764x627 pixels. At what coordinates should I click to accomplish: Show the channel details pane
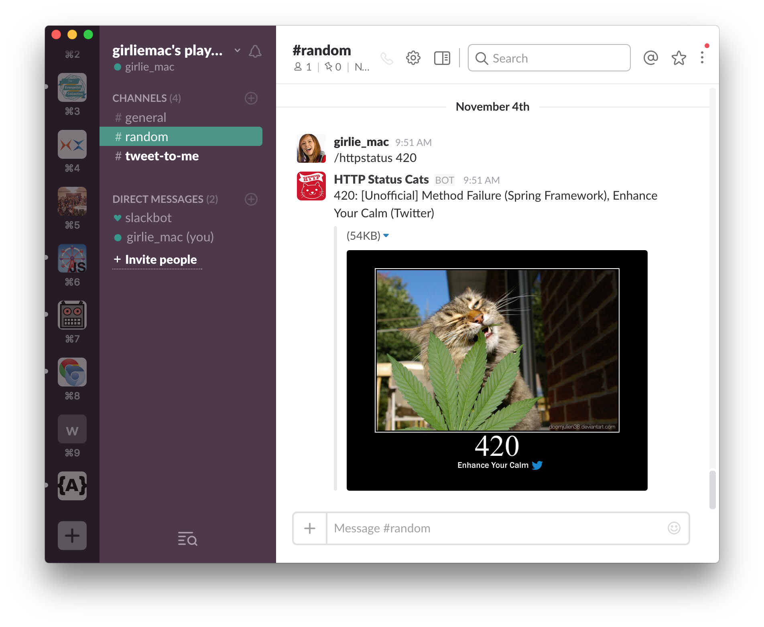[441, 58]
